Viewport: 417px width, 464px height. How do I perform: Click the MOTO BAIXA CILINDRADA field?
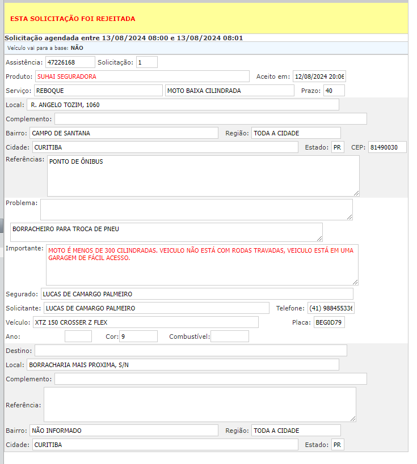229,91
